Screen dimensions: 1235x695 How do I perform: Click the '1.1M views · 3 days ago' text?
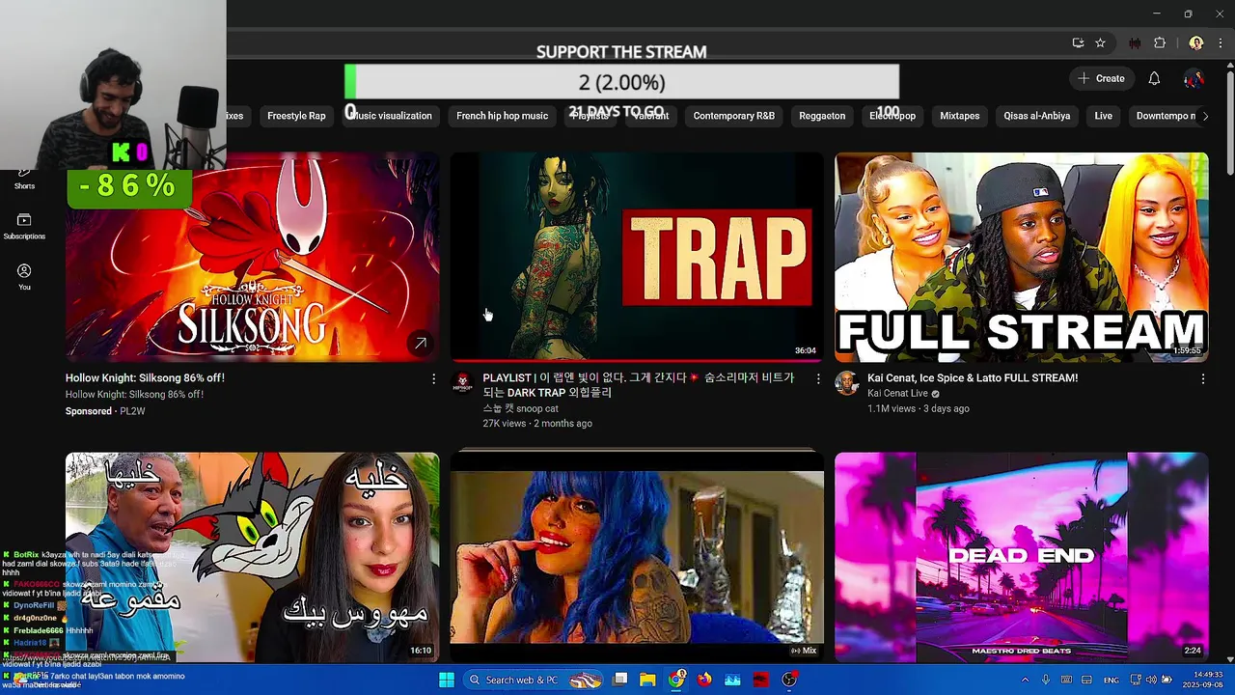pos(918,408)
